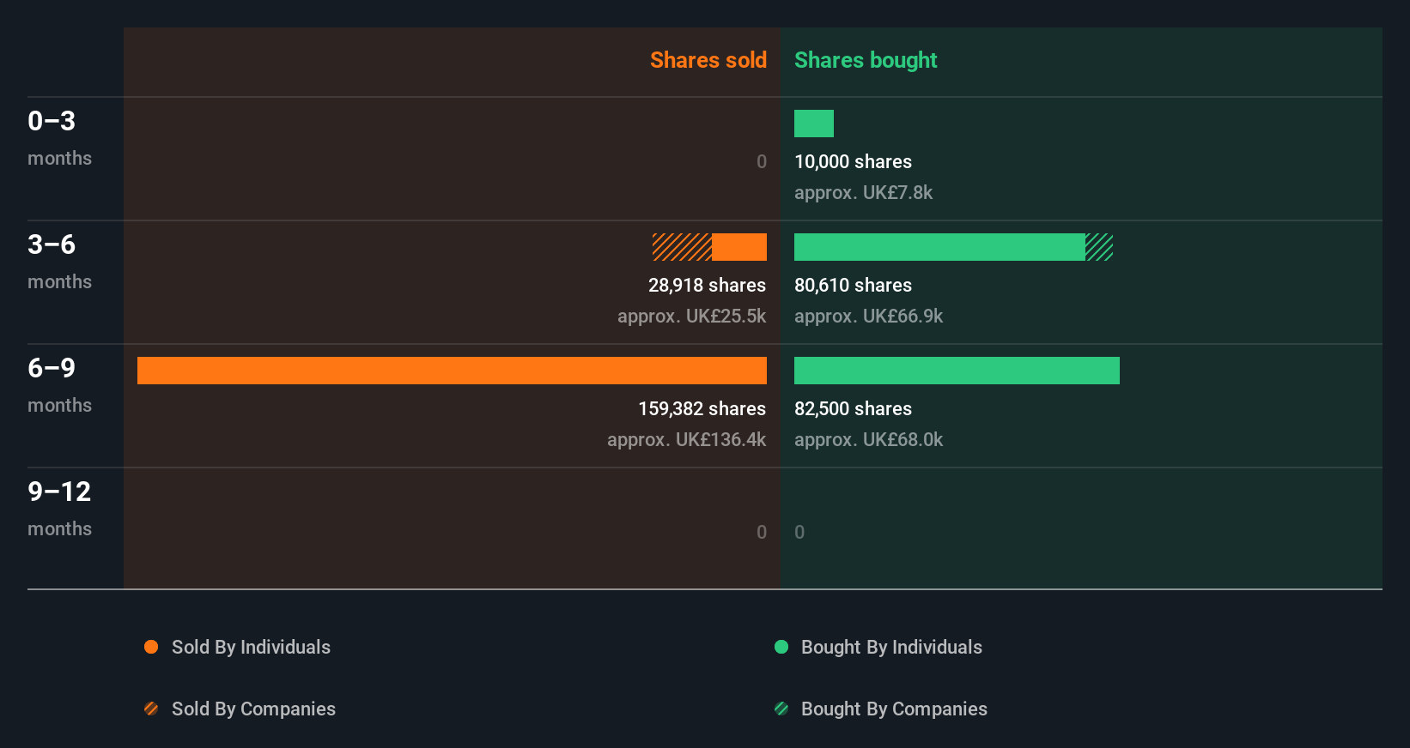The width and height of the screenshot is (1410, 748).
Task: Click the 82,500 shares value
Action: (x=853, y=408)
